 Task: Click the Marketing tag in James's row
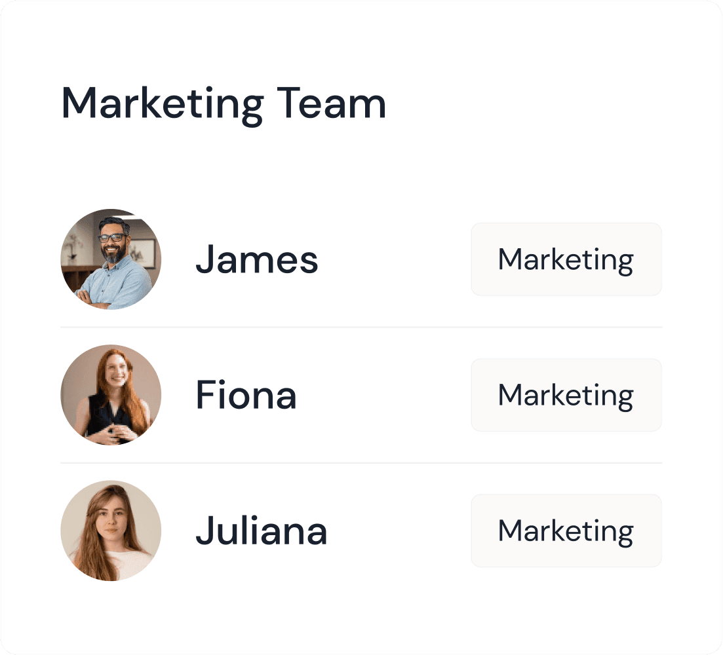coord(566,259)
